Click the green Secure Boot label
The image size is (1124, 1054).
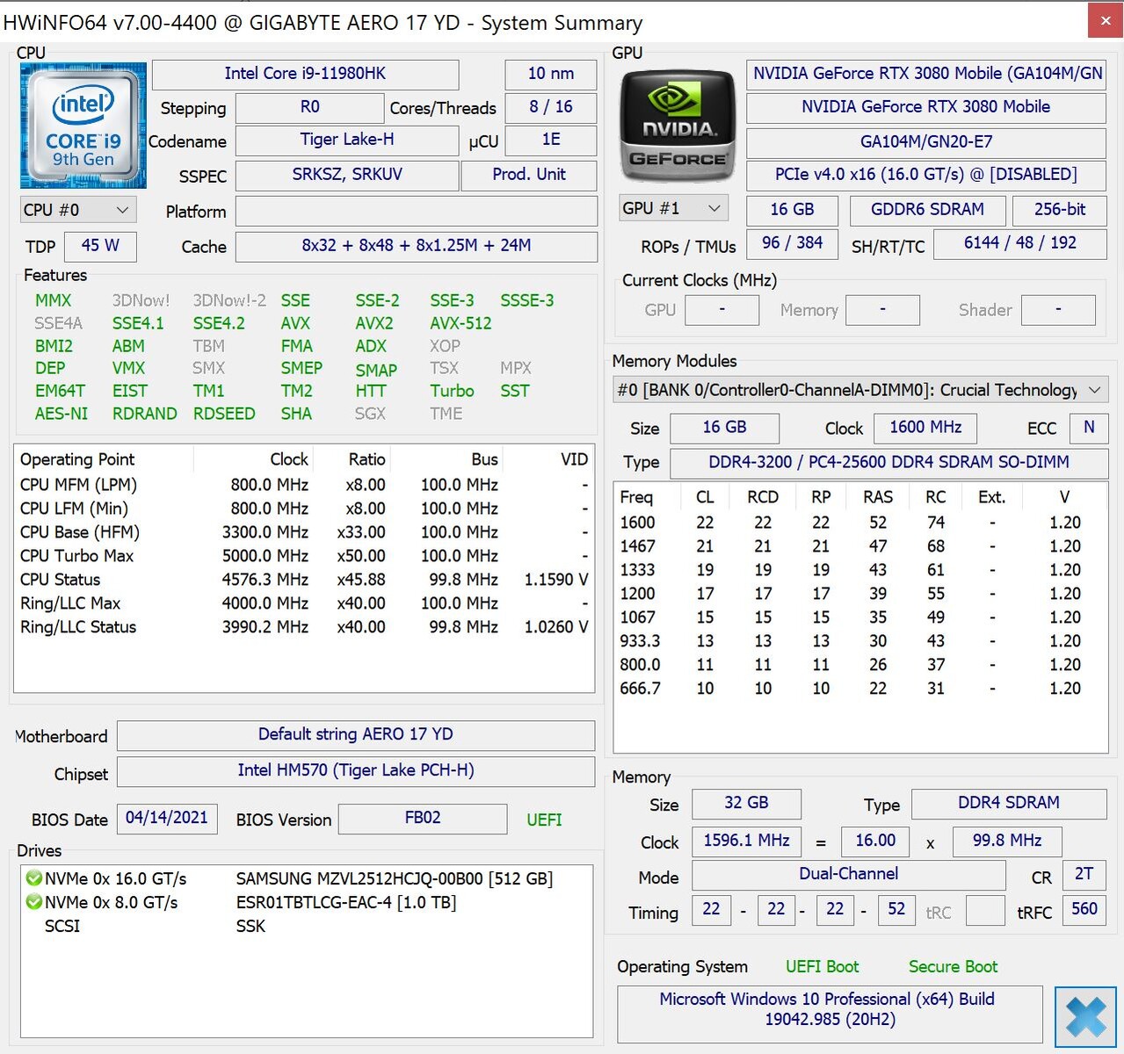tap(954, 967)
